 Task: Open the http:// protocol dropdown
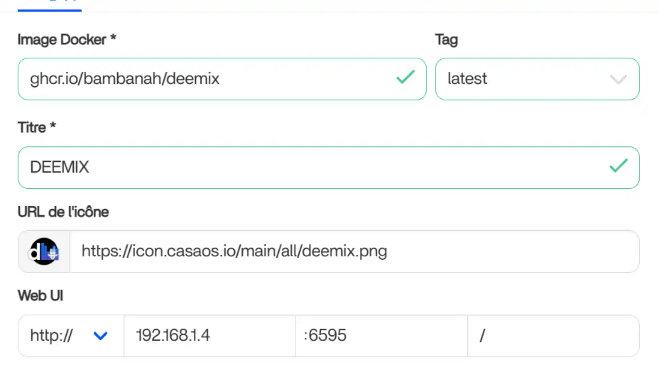70,336
